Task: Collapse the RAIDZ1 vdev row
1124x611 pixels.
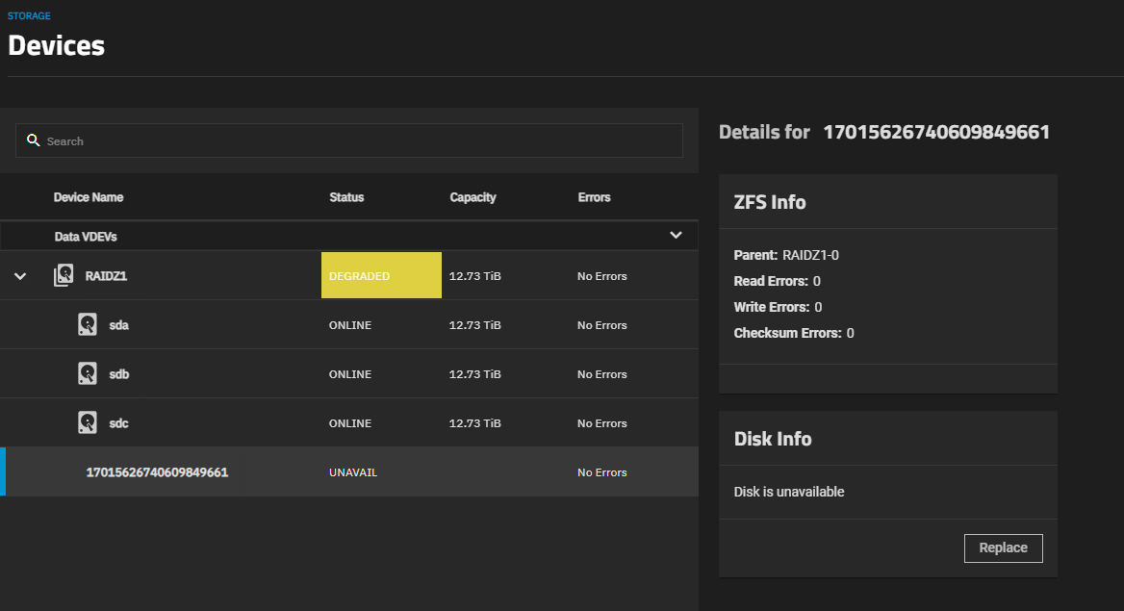Action: (x=20, y=276)
